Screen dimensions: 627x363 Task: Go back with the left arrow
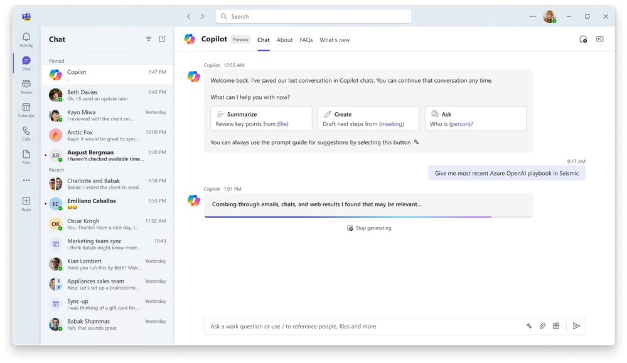pyautogui.click(x=189, y=16)
